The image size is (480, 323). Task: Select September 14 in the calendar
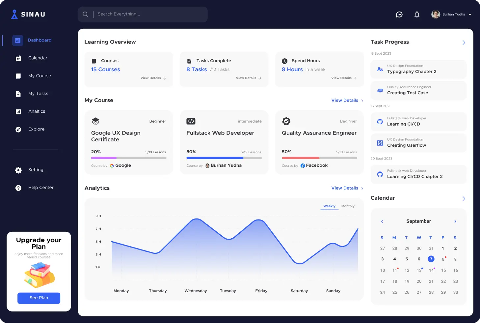coord(431,271)
